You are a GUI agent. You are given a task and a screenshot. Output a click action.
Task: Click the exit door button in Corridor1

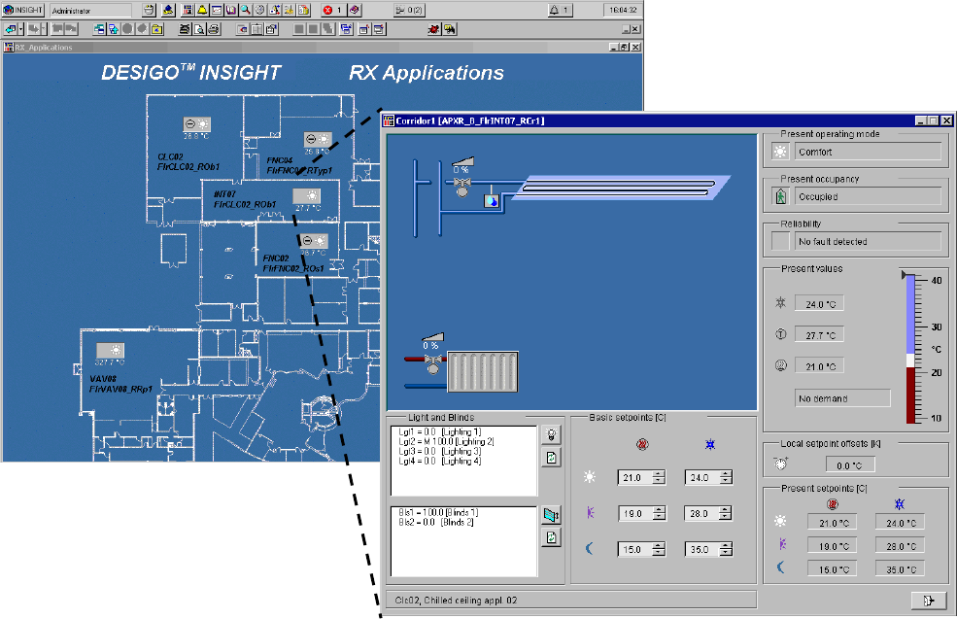928,601
